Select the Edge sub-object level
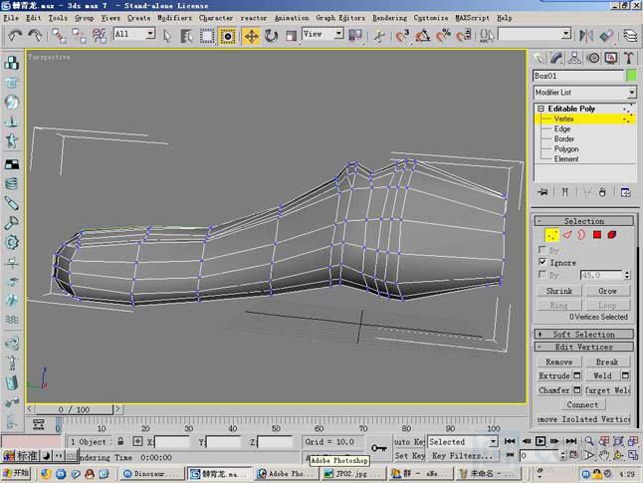643x483 pixels. point(562,128)
